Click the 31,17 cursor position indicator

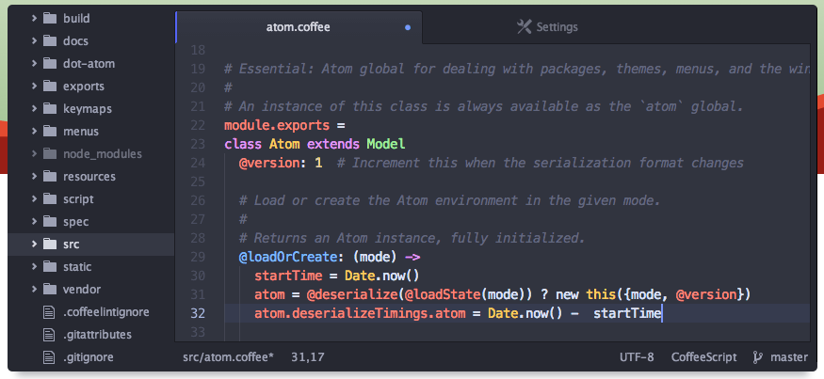(307, 357)
